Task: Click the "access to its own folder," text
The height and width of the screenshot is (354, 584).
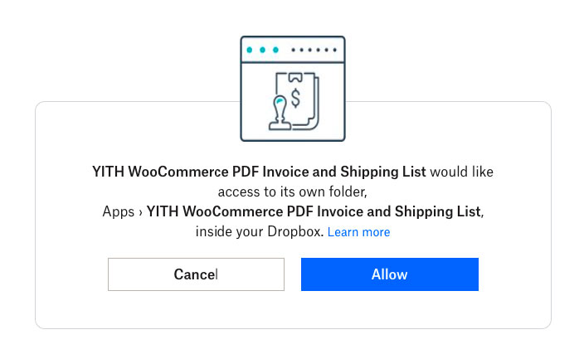Action: [292, 192]
